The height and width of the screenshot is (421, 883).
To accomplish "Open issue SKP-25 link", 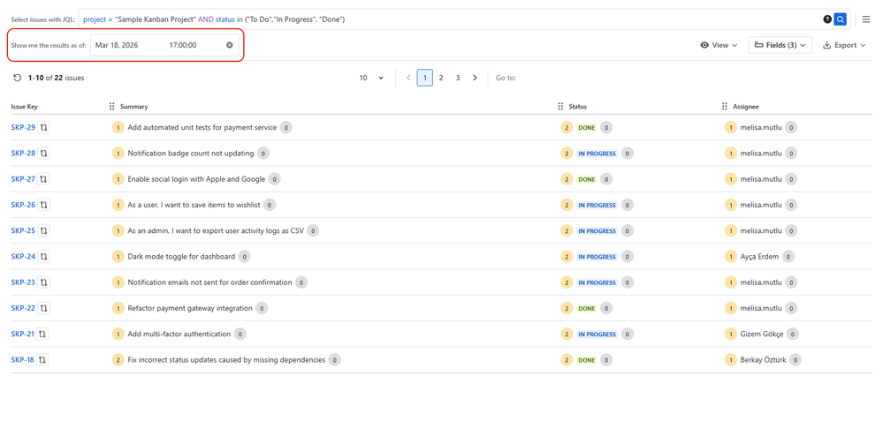I will point(23,230).
